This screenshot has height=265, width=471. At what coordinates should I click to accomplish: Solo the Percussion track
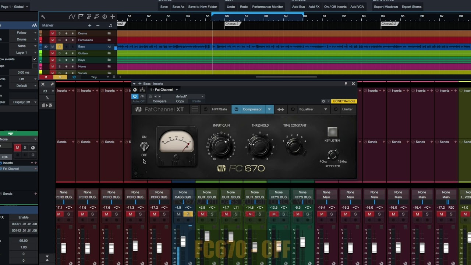point(59,40)
